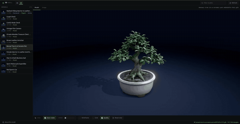Screen dimensions: 240x124
Task: Select the Model tab
Action: pyautogui.click(x=37, y=8)
